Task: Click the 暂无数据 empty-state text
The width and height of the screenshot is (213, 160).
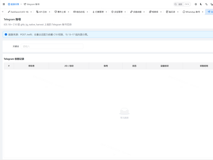Action: point(125,118)
